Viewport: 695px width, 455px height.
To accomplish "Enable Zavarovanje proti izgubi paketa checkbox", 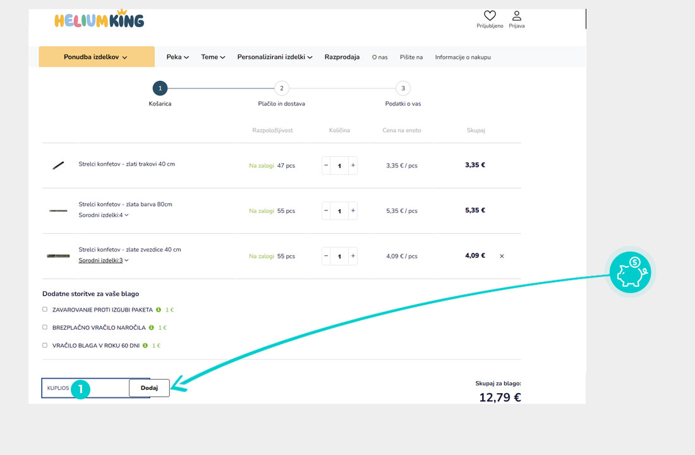I will pos(45,310).
